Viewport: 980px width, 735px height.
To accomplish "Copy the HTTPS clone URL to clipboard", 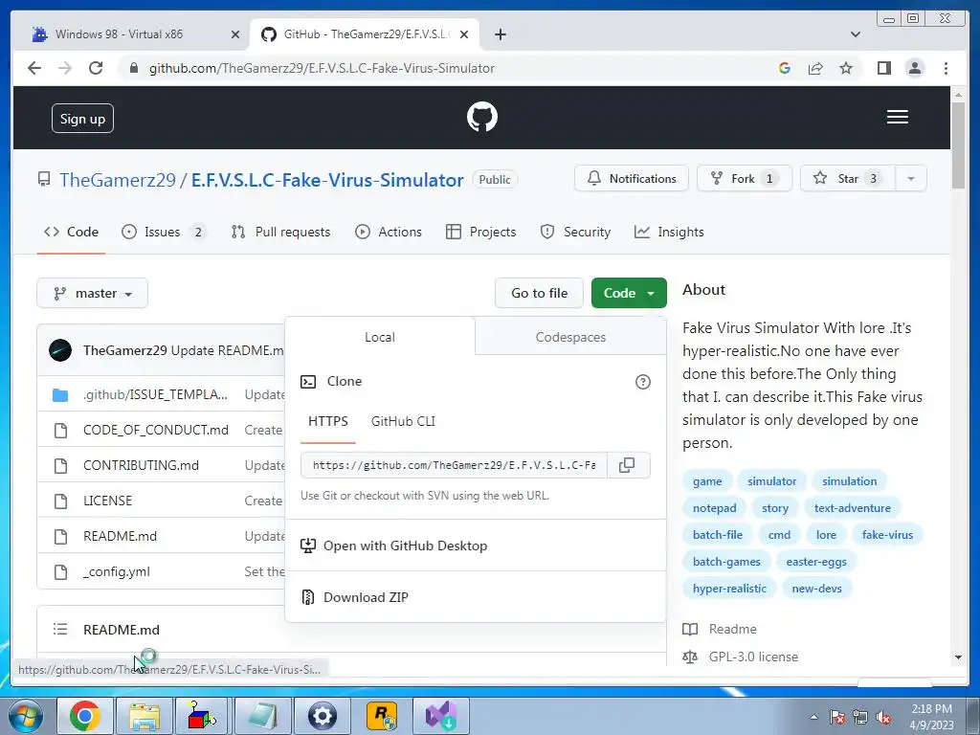I will coord(627,465).
